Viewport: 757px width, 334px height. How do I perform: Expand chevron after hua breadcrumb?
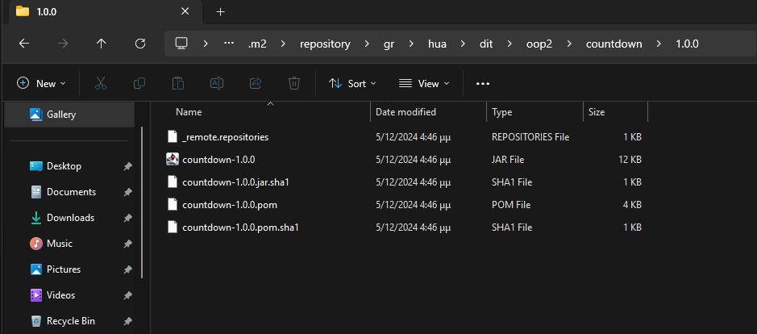click(463, 44)
